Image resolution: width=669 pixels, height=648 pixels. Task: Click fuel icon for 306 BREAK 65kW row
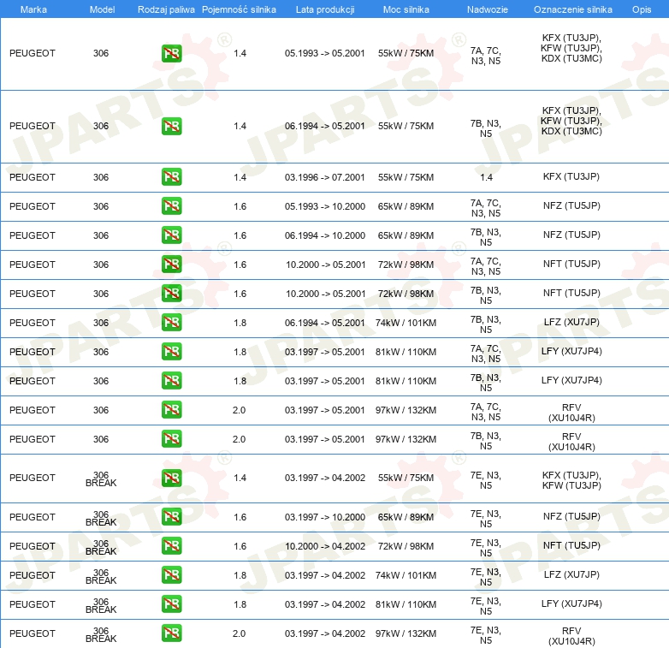pos(171,517)
